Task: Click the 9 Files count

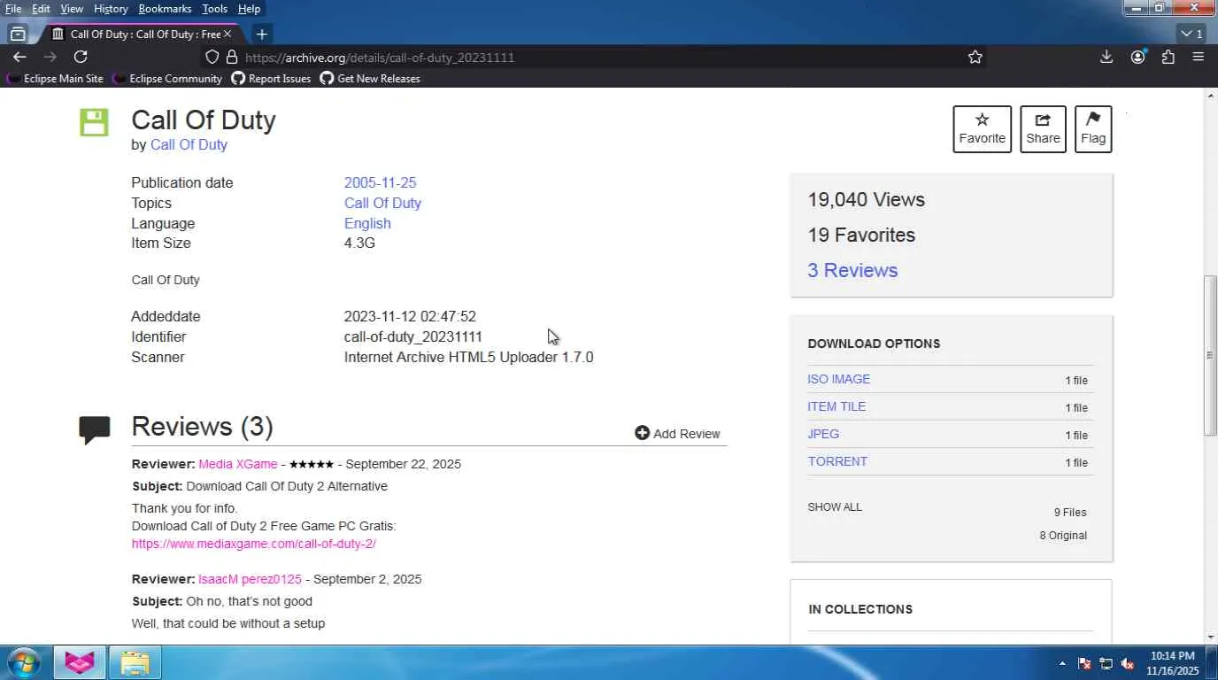Action: (1070, 513)
